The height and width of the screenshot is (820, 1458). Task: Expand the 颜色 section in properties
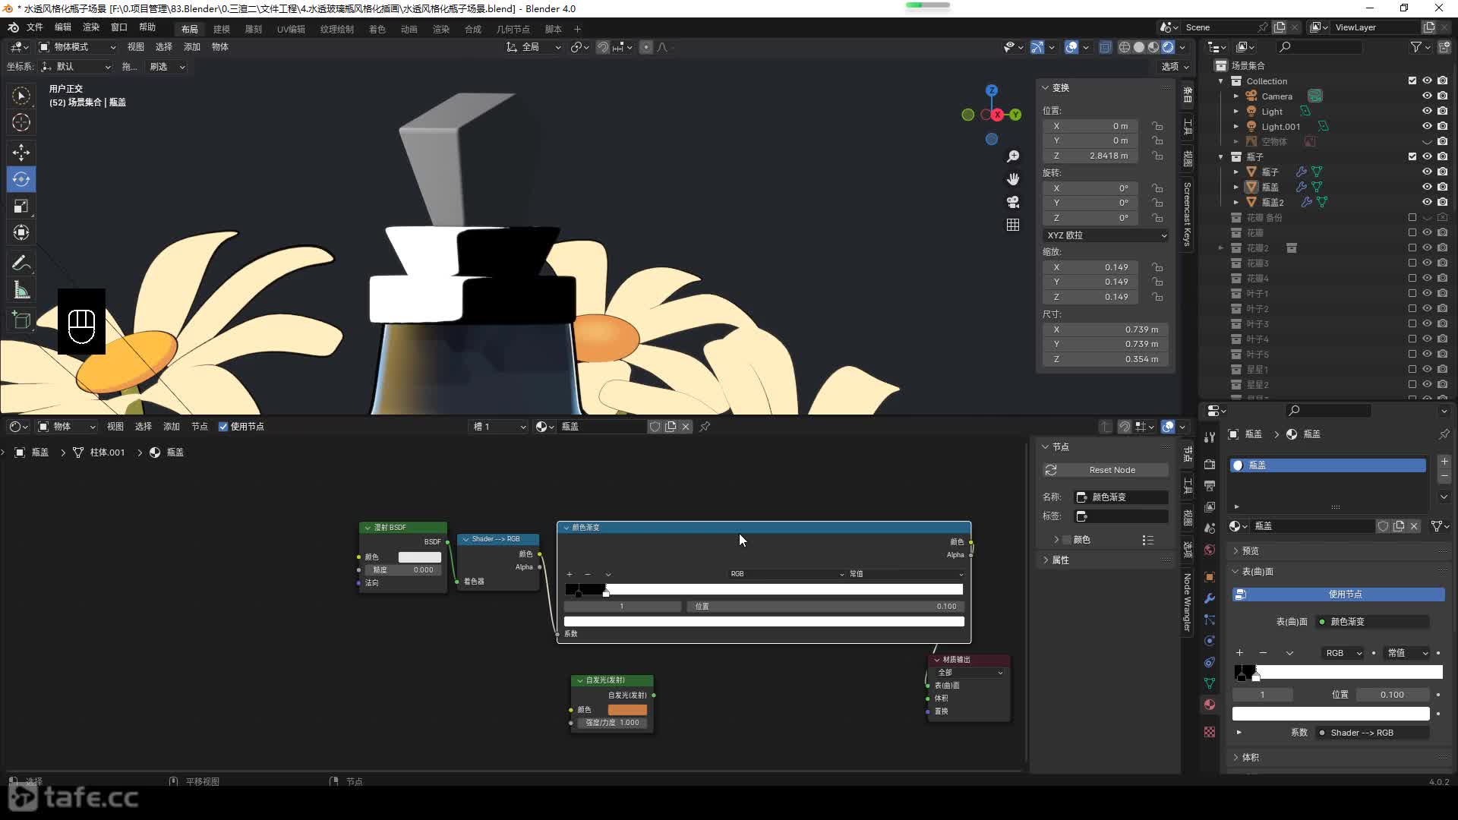coord(1058,540)
